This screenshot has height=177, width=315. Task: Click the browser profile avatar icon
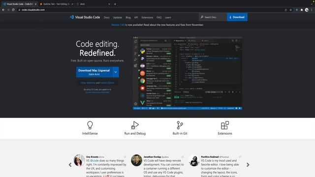tap(307, 10)
